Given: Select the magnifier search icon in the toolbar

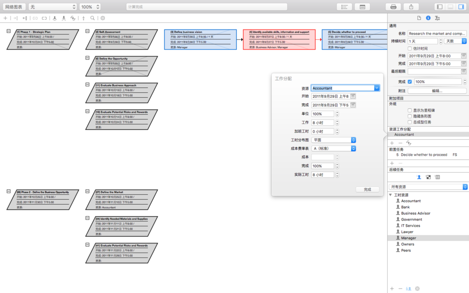Looking at the screenshot, I should tap(93, 18).
